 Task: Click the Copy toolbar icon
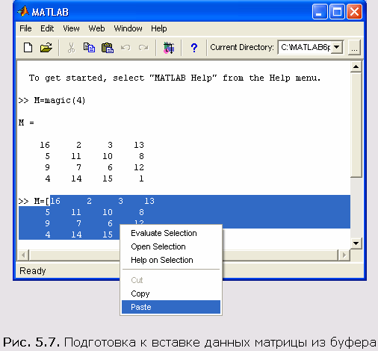(89, 48)
